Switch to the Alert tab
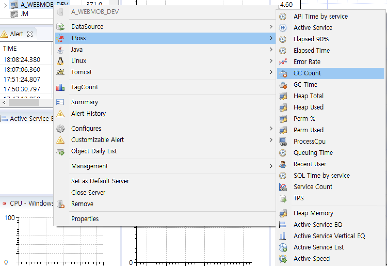387x266 pixels. (17, 34)
